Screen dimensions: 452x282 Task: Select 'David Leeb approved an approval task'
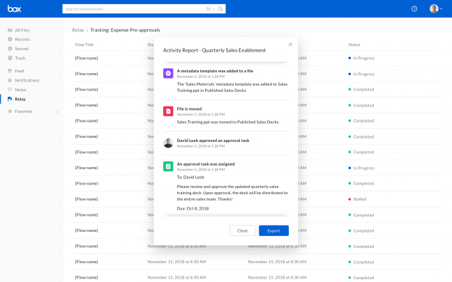[213, 141]
